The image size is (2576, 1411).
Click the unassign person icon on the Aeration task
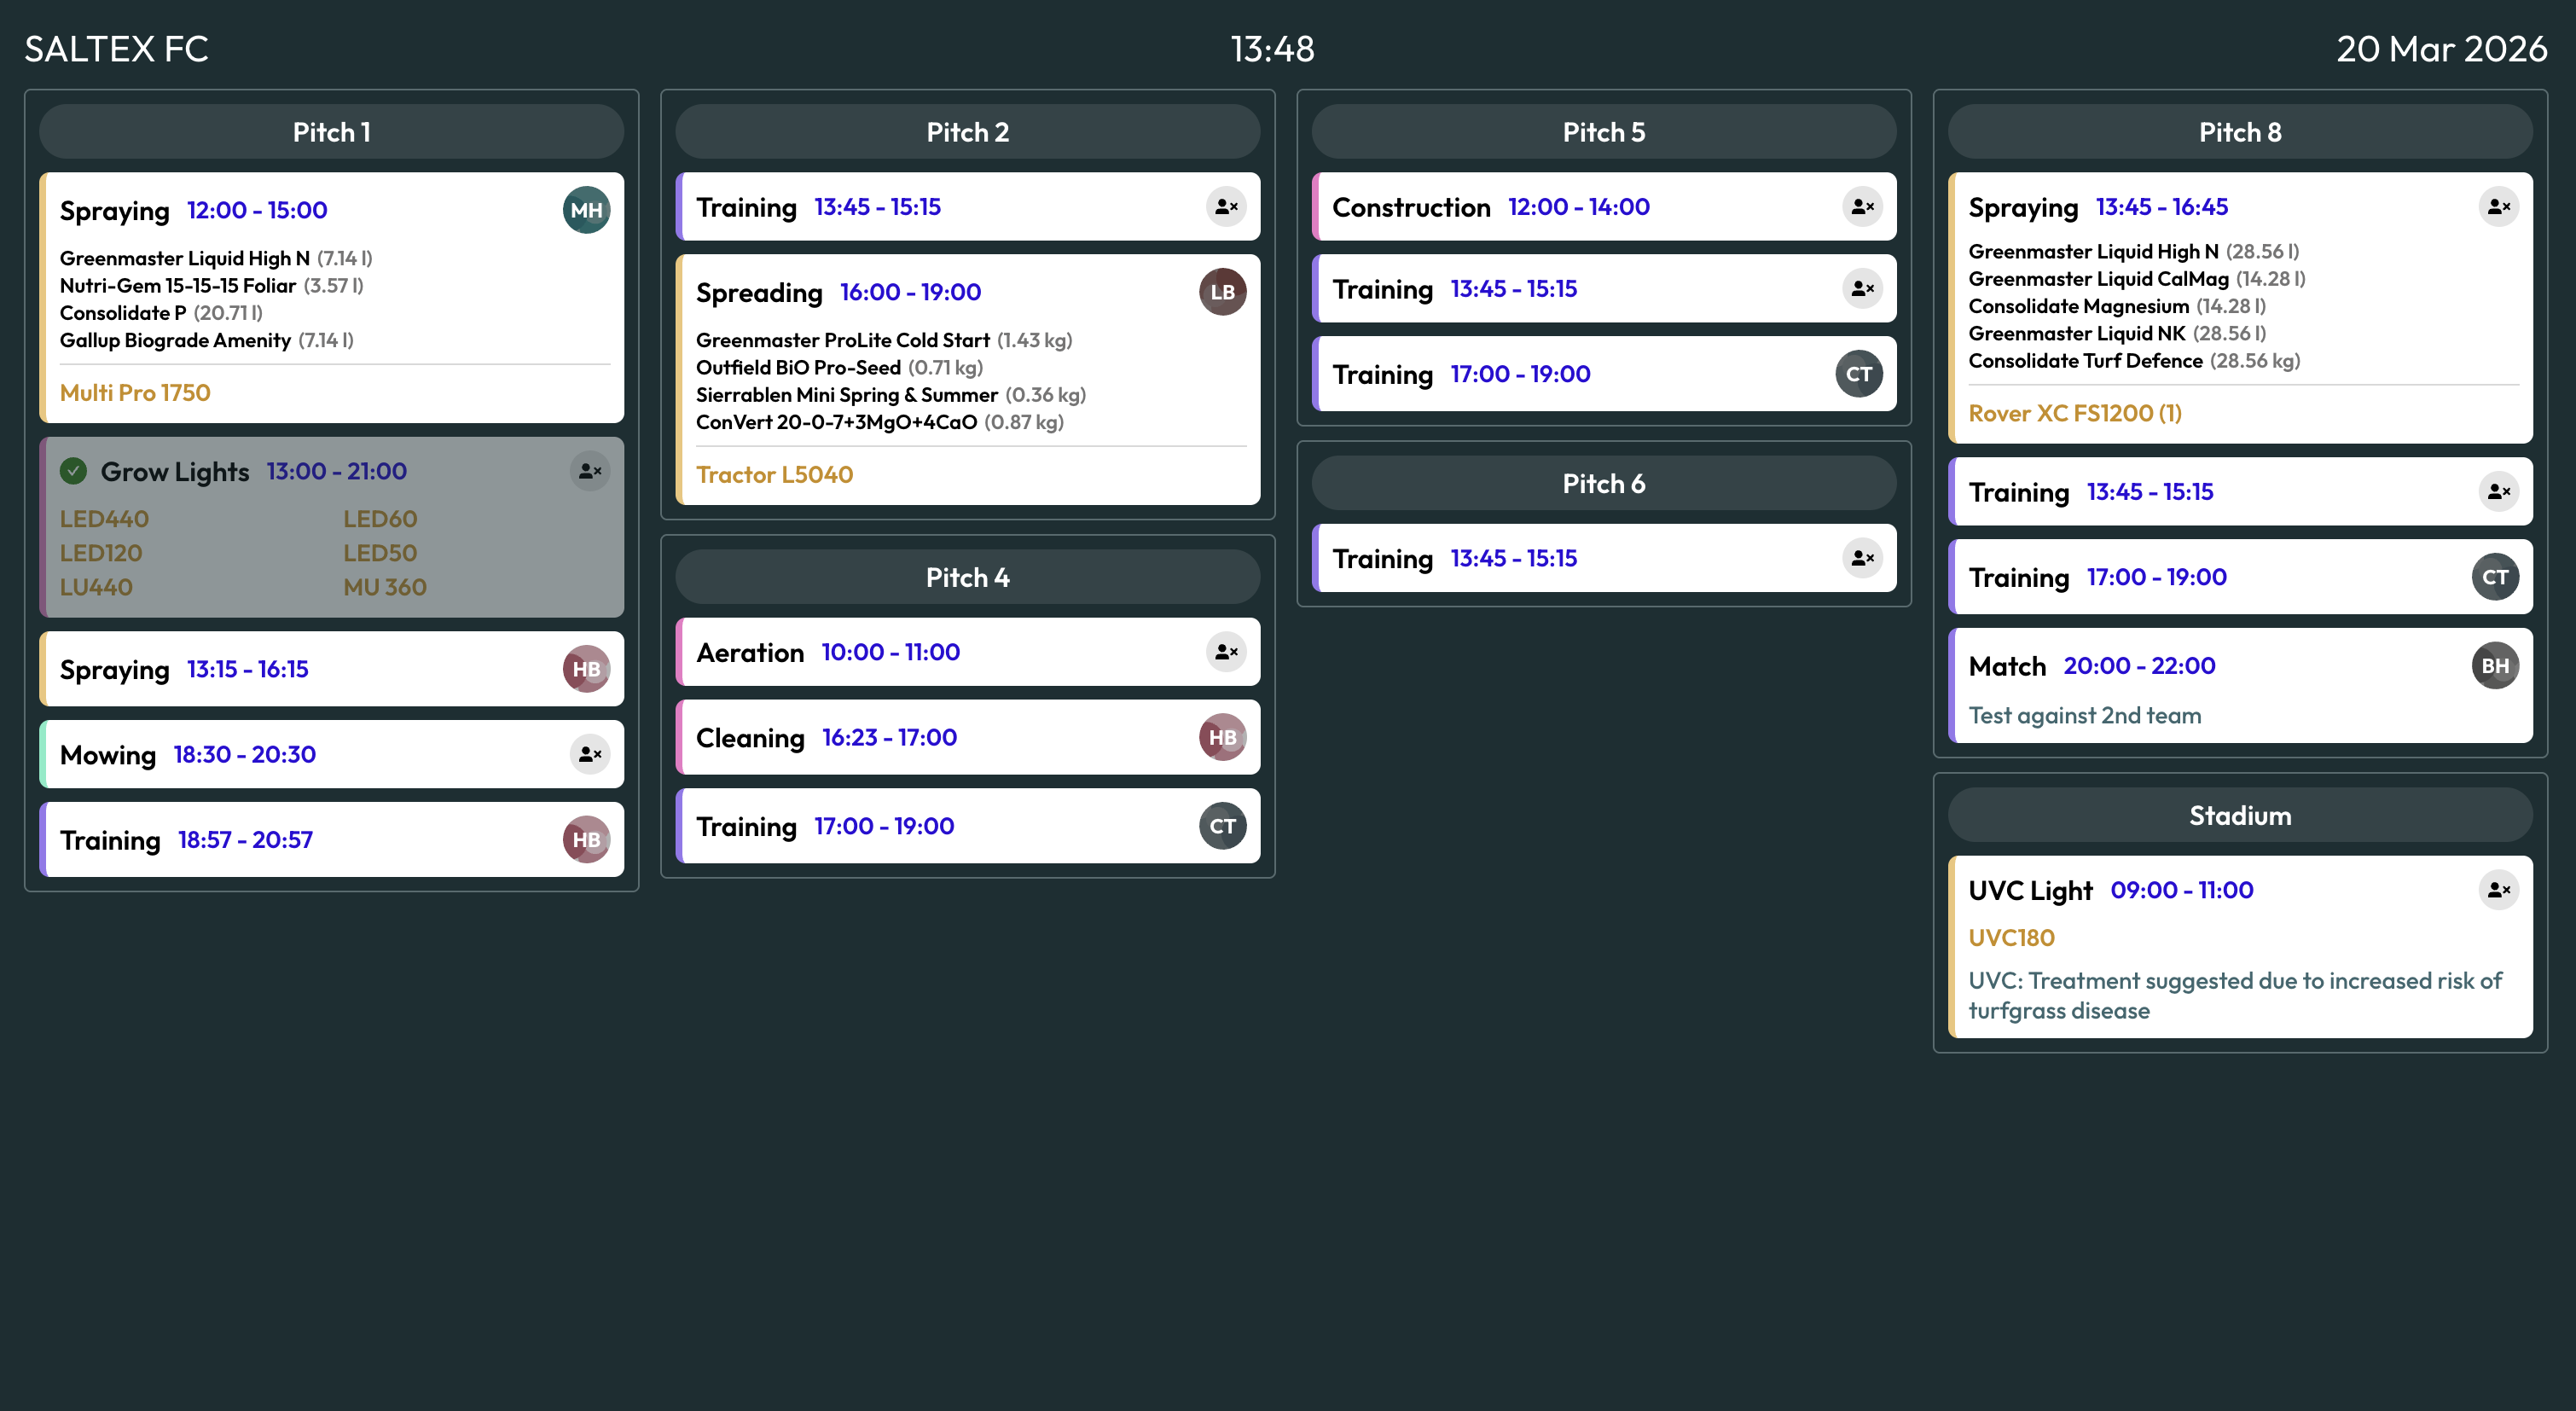point(1226,652)
